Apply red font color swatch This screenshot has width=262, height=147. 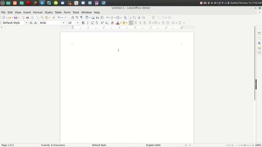(x=117, y=23)
